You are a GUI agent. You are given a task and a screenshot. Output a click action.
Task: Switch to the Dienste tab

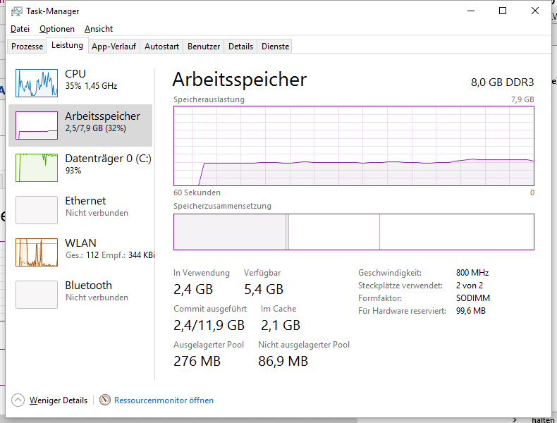tap(275, 47)
